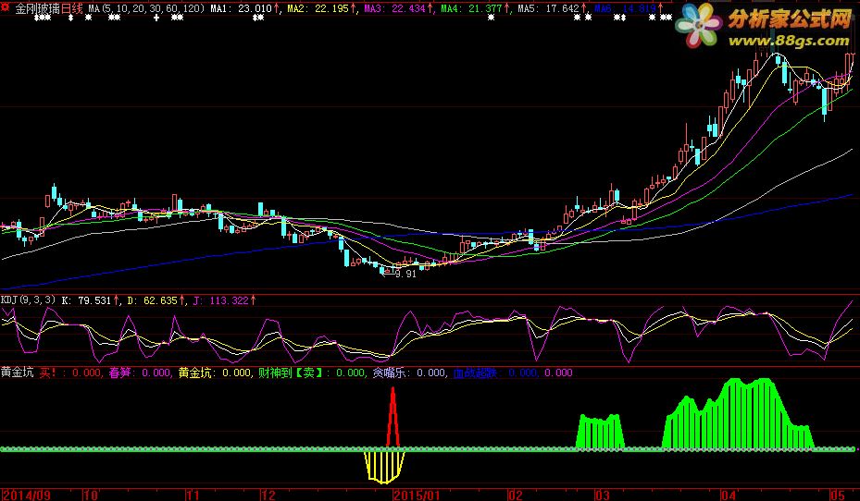Screen dimensions: 860x501
Task: Click the 9.91 low price label
Action: click(x=405, y=274)
